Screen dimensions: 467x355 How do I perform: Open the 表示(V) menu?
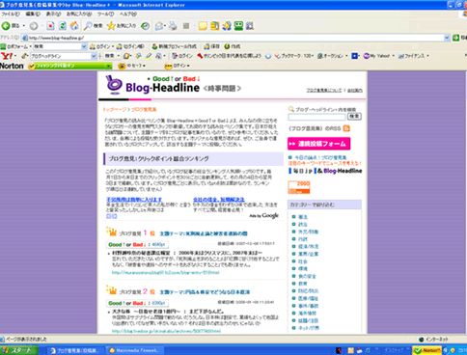53,14
